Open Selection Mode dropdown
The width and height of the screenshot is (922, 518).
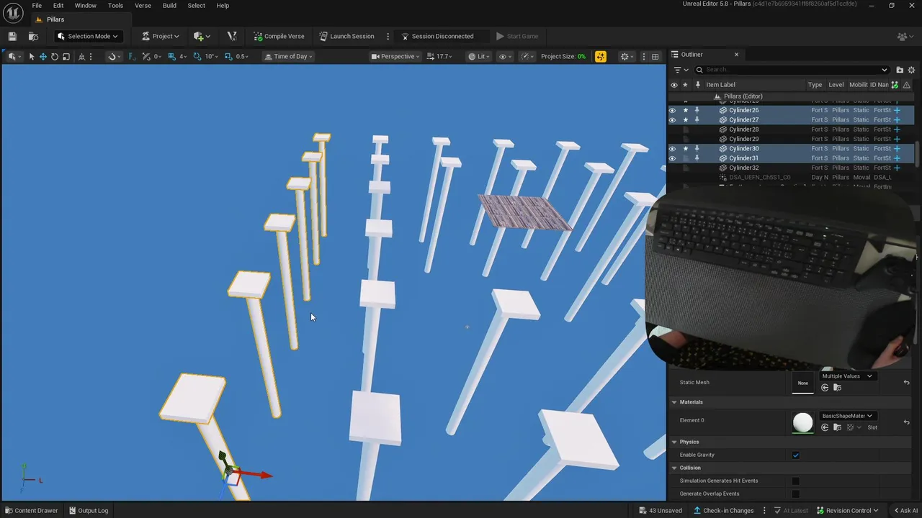87,36
